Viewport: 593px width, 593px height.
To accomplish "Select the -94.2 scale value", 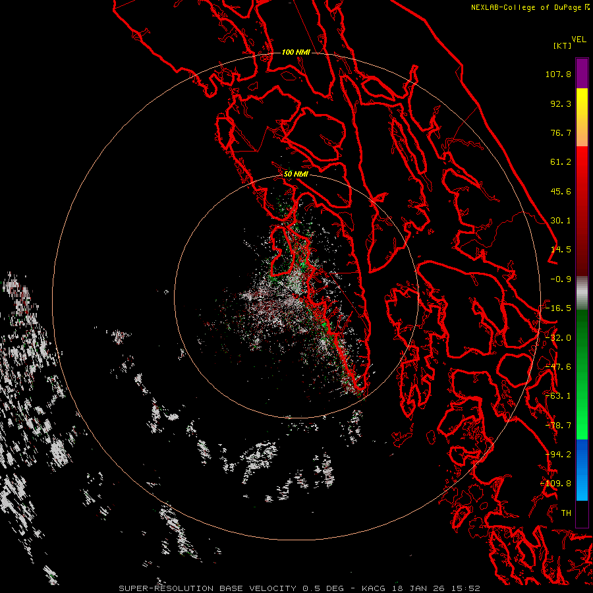I will (x=558, y=455).
